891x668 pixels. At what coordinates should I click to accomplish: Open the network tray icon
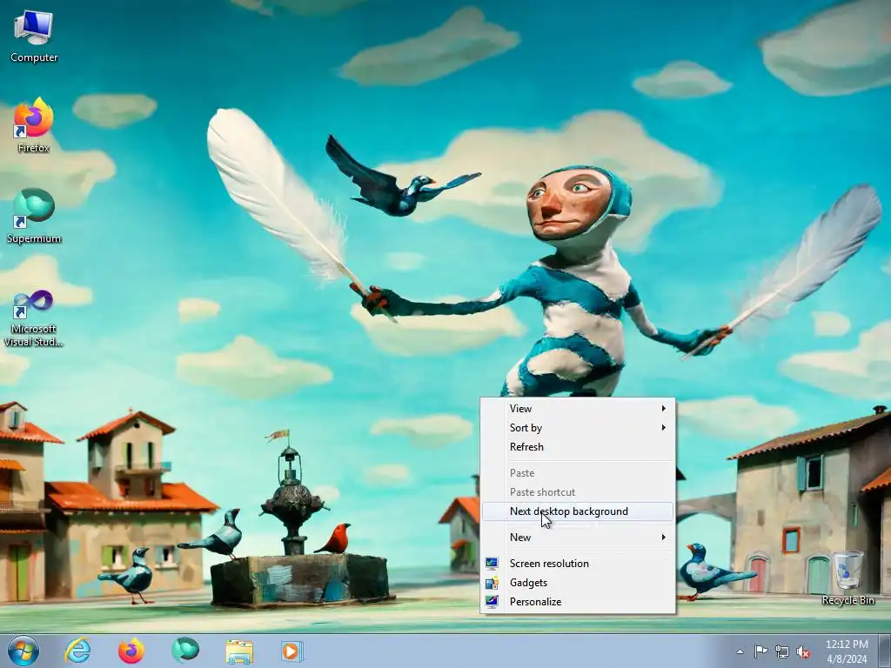782,651
